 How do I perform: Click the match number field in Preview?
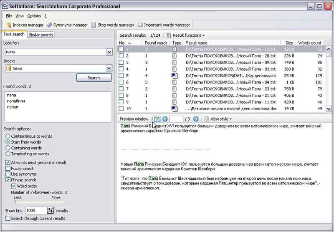point(176,119)
